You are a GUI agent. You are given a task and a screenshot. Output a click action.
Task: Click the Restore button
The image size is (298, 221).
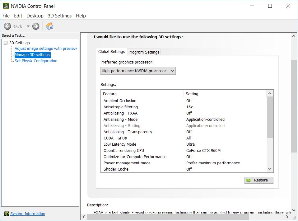pyautogui.click(x=259, y=180)
